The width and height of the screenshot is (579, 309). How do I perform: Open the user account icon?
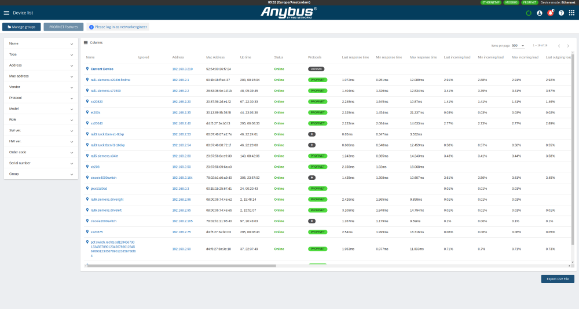pos(540,13)
